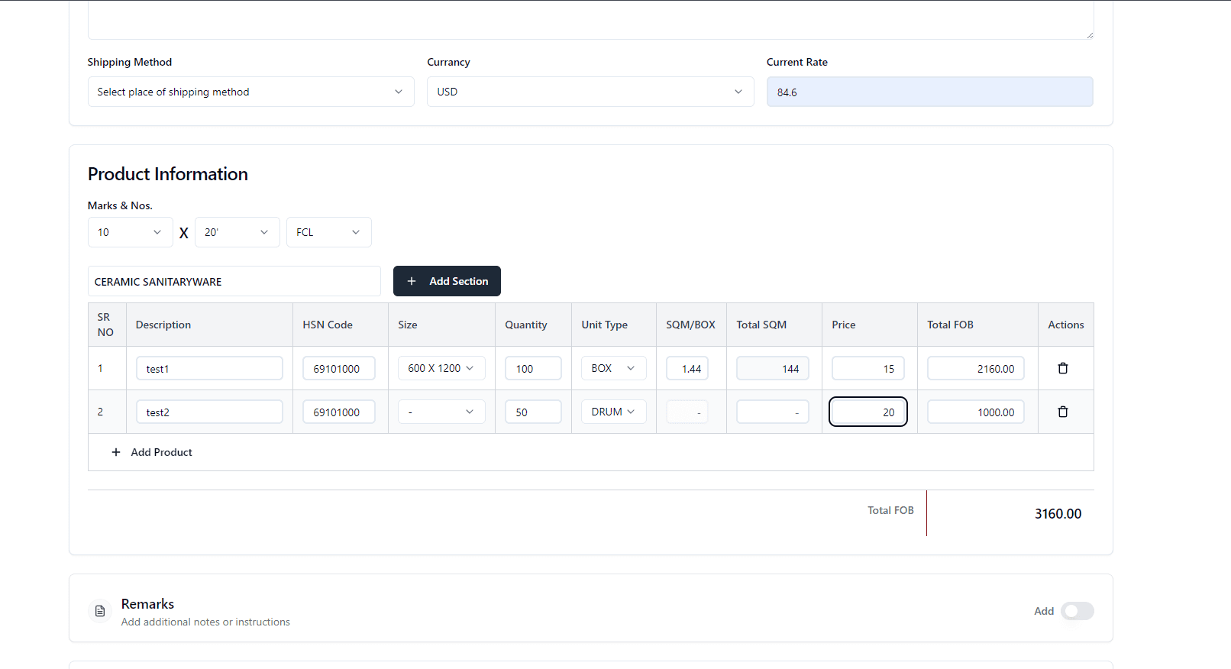The image size is (1231, 669).
Task: Click the test1 description field
Action: coord(209,368)
